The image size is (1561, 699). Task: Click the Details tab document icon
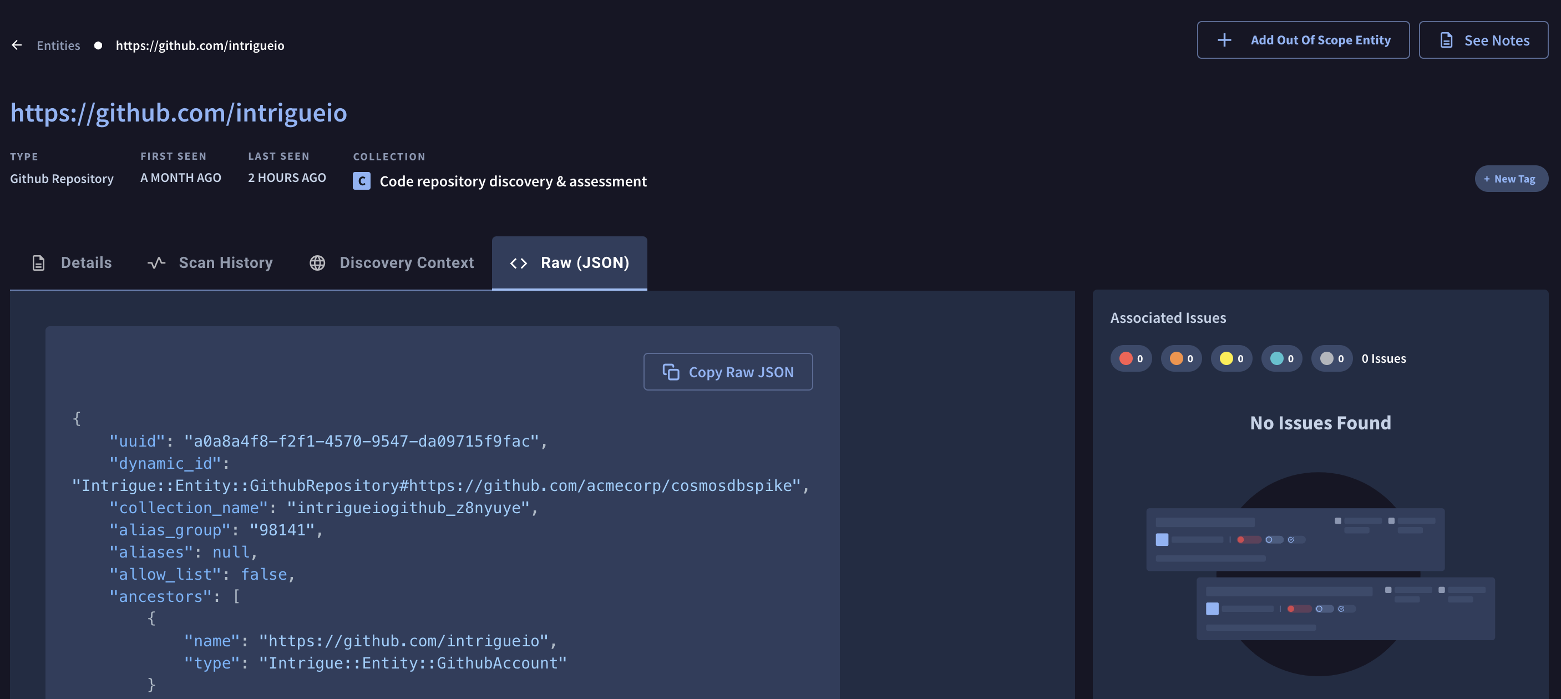39,263
